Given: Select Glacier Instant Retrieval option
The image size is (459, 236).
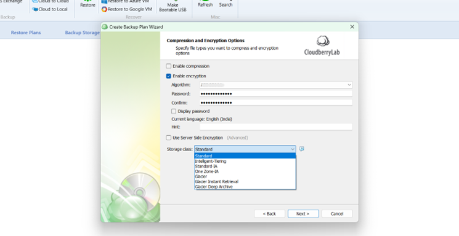Looking at the screenshot, I should 245,182.
